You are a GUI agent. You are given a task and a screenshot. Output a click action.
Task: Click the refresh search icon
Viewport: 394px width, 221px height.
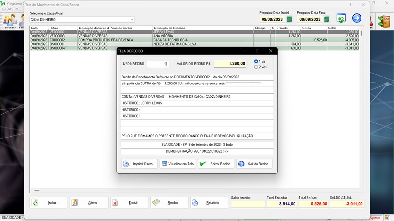[x=341, y=18]
